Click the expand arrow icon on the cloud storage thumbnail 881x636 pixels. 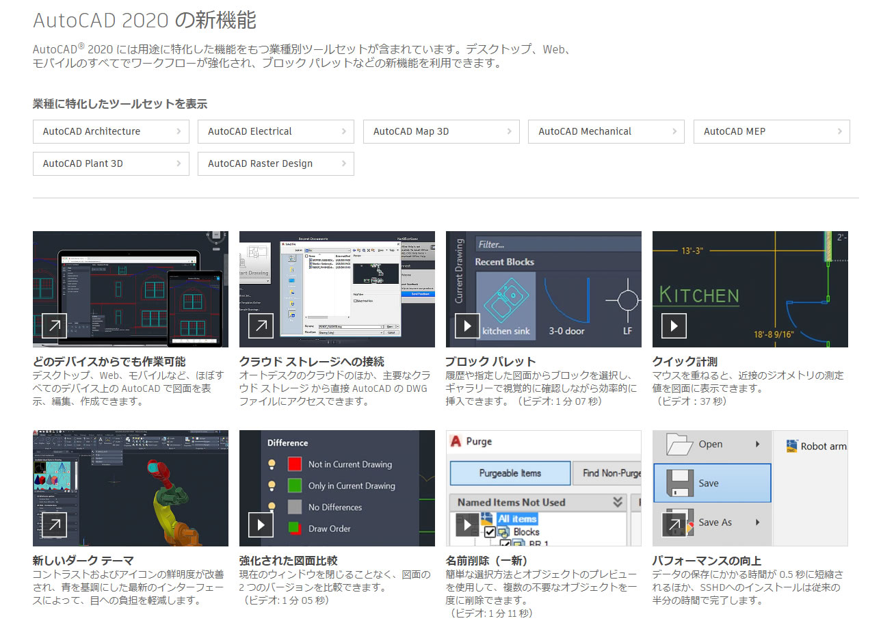[x=261, y=326]
